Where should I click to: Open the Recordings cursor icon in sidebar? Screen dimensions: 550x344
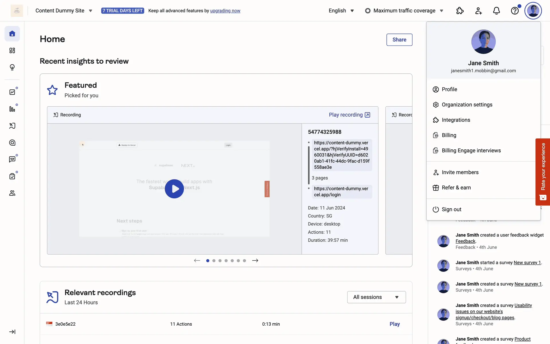(x=12, y=126)
